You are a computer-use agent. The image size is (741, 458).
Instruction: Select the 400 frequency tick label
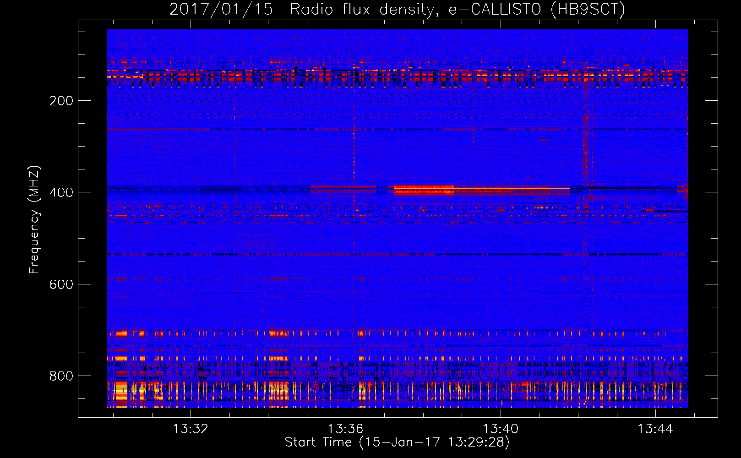point(61,192)
